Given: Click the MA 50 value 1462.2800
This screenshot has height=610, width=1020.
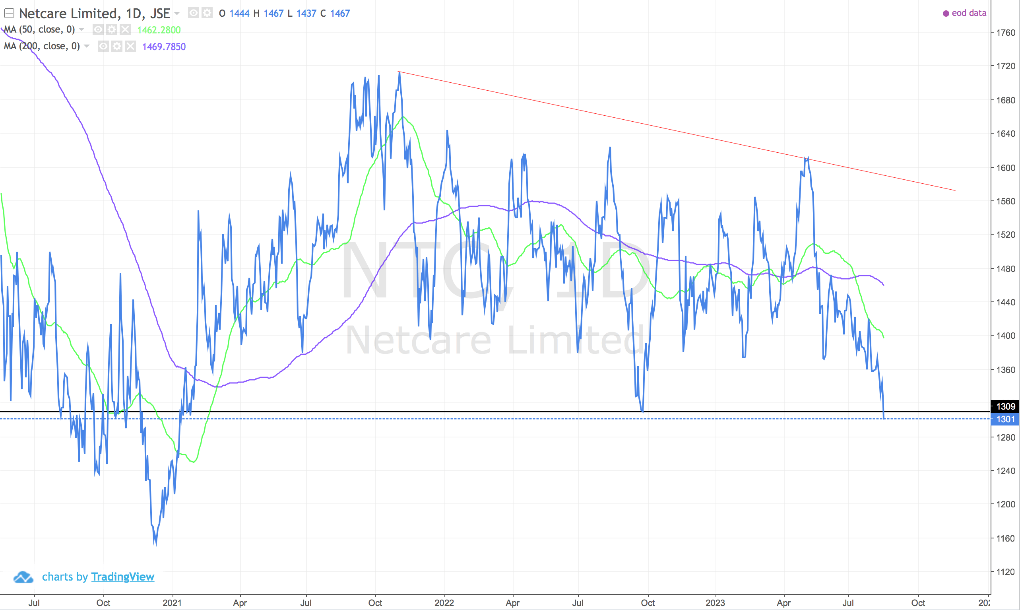Looking at the screenshot, I should click(159, 30).
